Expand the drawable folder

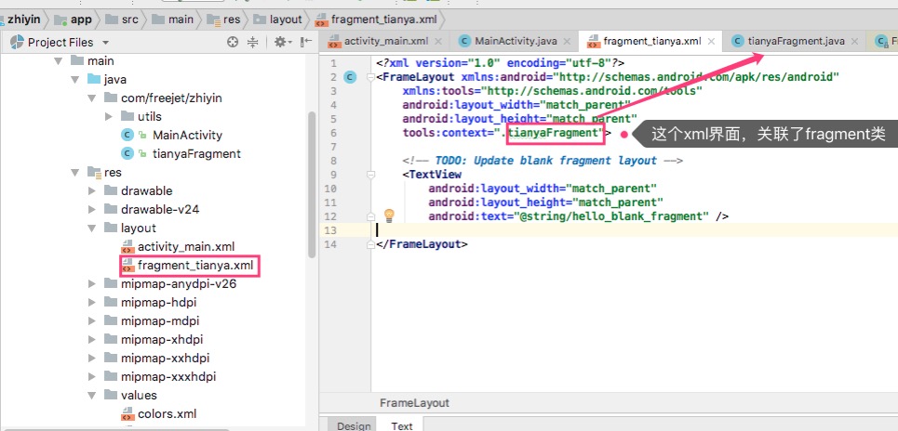(91, 191)
